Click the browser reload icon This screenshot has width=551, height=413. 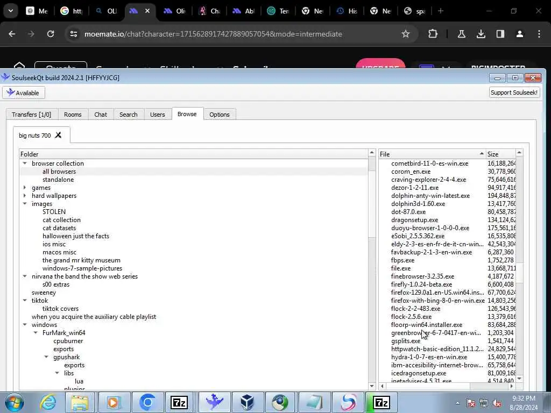coord(51,34)
